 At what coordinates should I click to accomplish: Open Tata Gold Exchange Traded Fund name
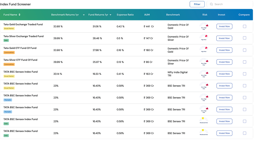click(23, 24)
